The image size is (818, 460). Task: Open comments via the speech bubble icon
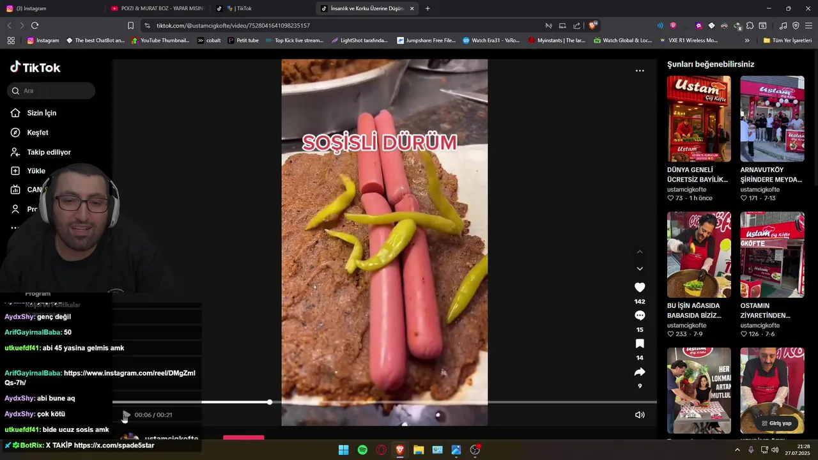[640, 316]
